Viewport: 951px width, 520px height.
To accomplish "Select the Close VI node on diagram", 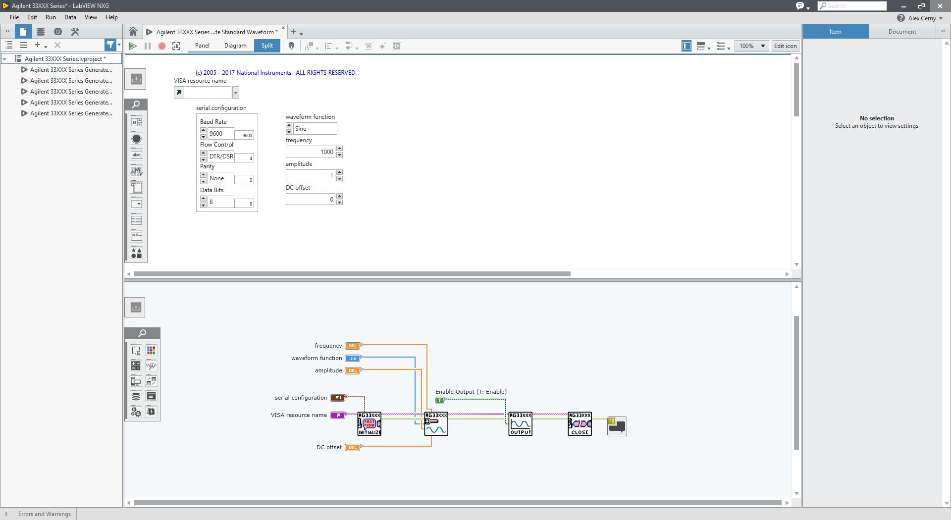I will (580, 424).
